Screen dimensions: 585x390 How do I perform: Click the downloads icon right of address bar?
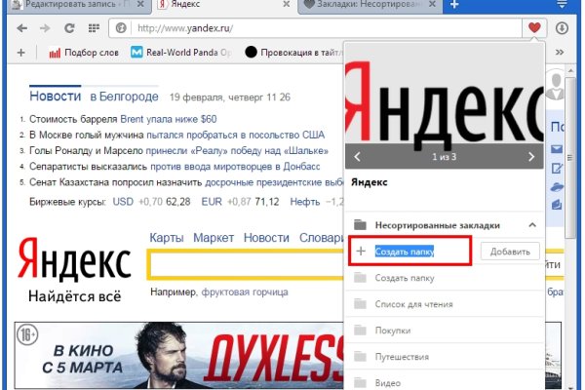(562, 28)
